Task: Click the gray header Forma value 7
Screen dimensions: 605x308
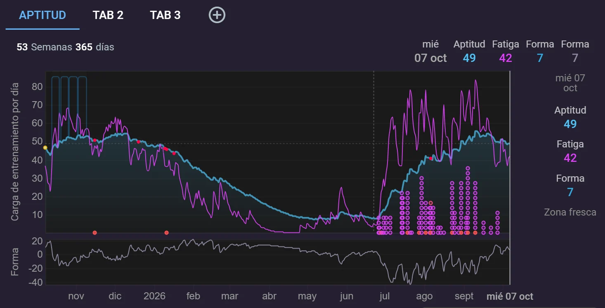Action: (x=575, y=58)
